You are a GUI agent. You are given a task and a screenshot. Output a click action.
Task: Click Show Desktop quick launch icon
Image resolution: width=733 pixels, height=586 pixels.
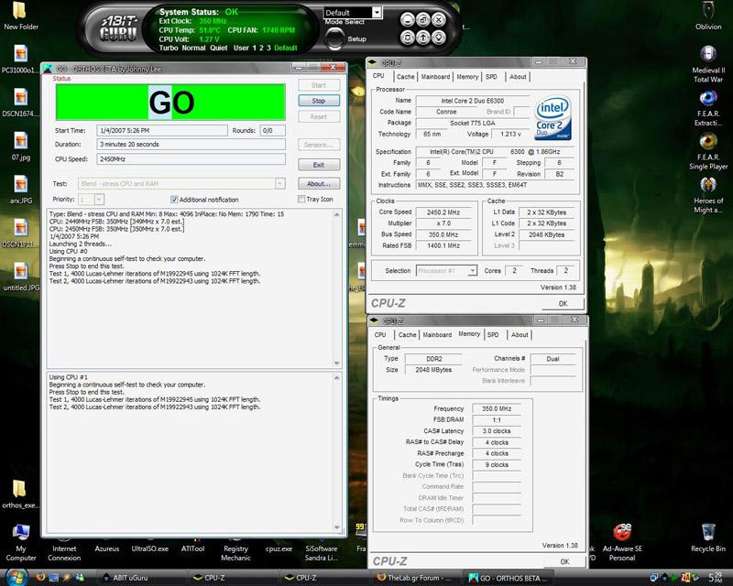click(x=54, y=578)
